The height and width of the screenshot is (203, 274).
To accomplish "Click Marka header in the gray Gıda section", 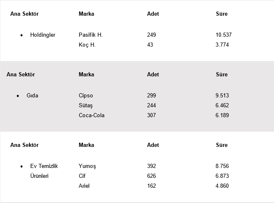I will tap(86, 75).
